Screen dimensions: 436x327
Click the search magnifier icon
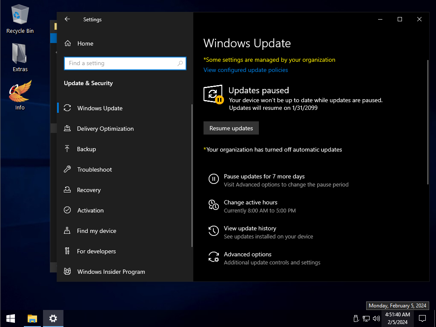pos(181,63)
